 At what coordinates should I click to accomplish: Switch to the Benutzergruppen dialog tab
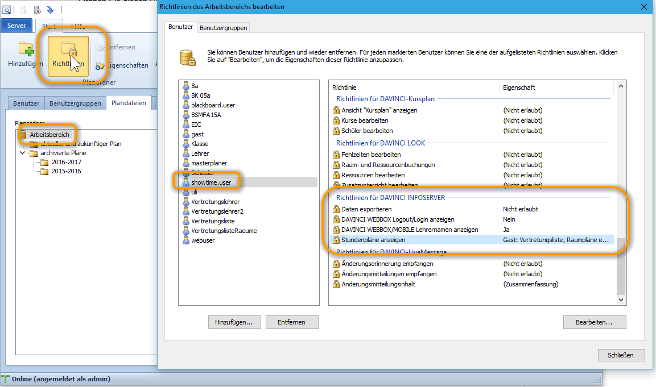(224, 28)
